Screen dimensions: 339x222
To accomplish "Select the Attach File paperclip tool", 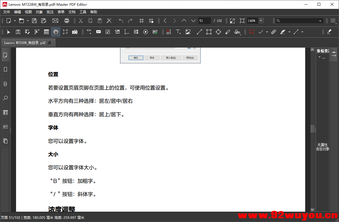I will pyautogui.click(x=274, y=32).
